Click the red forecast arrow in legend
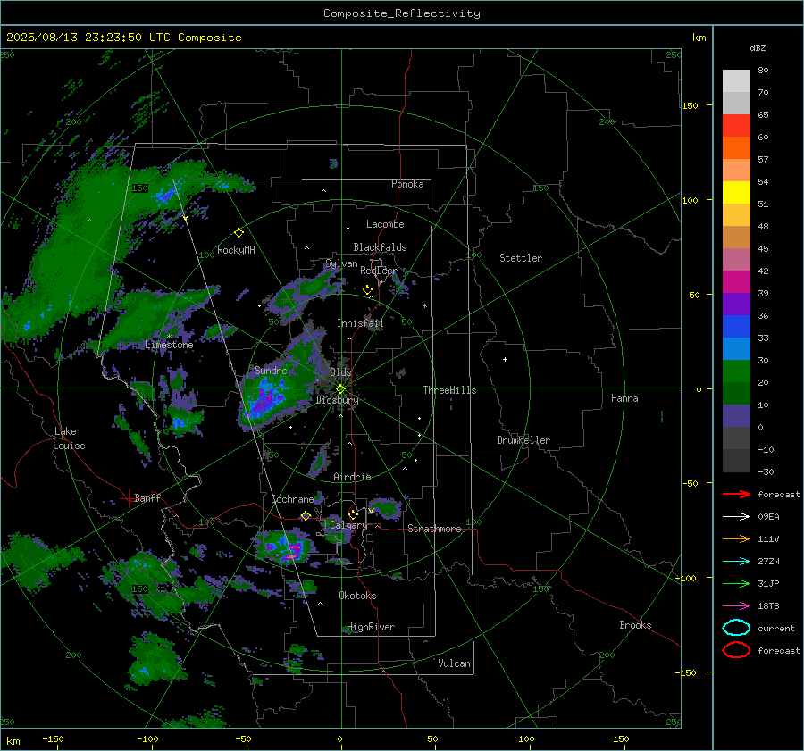The height and width of the screenshot is (751, 804). 736,494
